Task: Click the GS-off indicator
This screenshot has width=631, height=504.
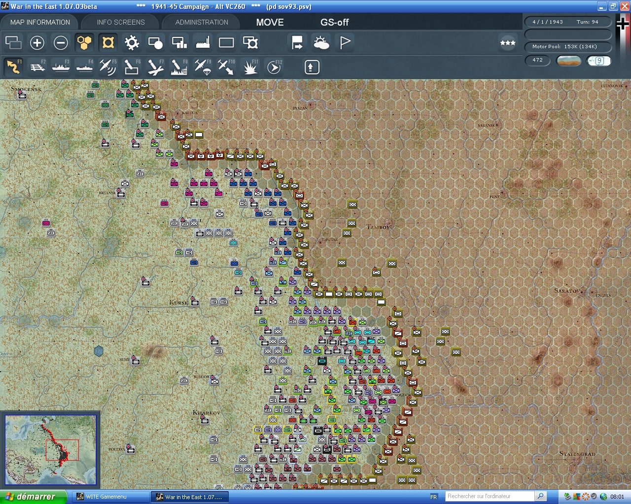Action: click(x=334, y=22)
